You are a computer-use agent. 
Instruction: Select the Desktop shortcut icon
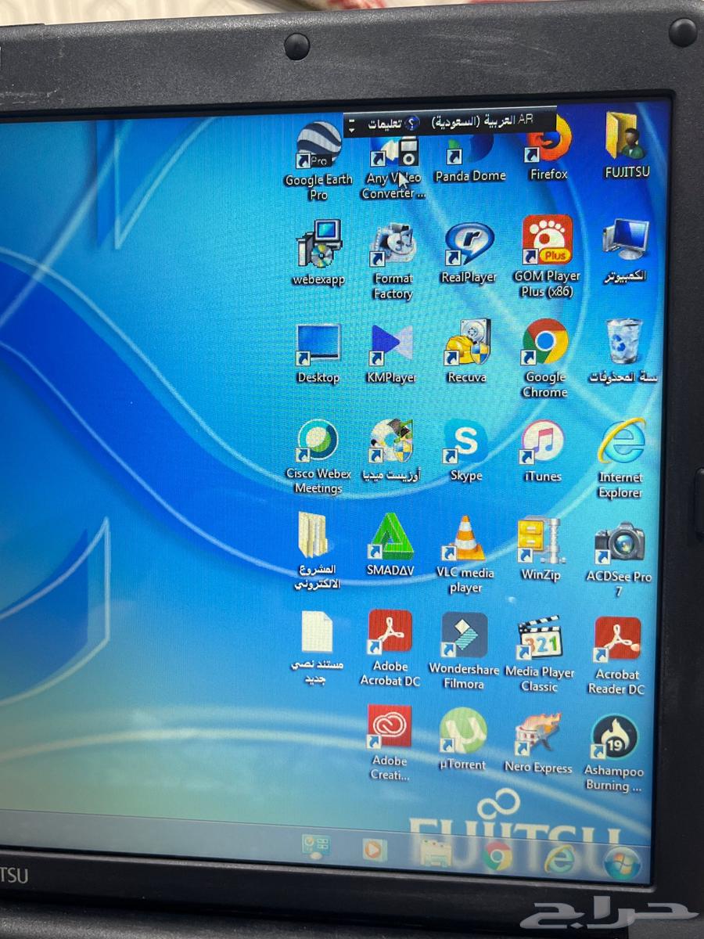318,354
